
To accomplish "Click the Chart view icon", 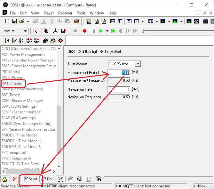I will click(163, 21).
